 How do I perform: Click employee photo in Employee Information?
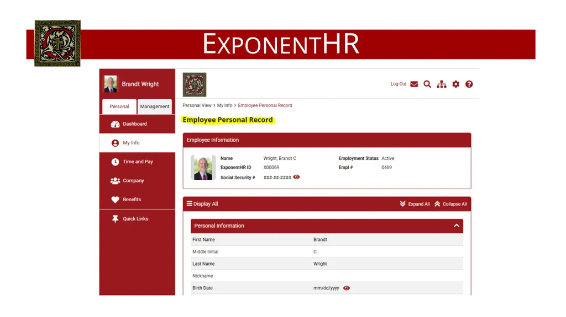pos(203,168)
